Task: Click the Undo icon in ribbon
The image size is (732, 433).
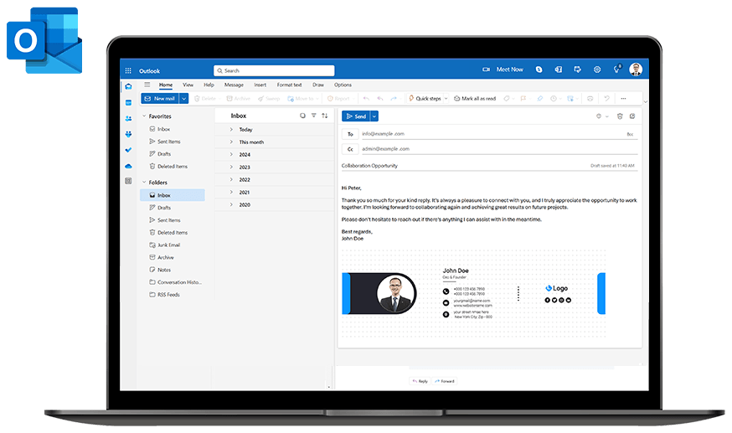Action: [606, 99]
